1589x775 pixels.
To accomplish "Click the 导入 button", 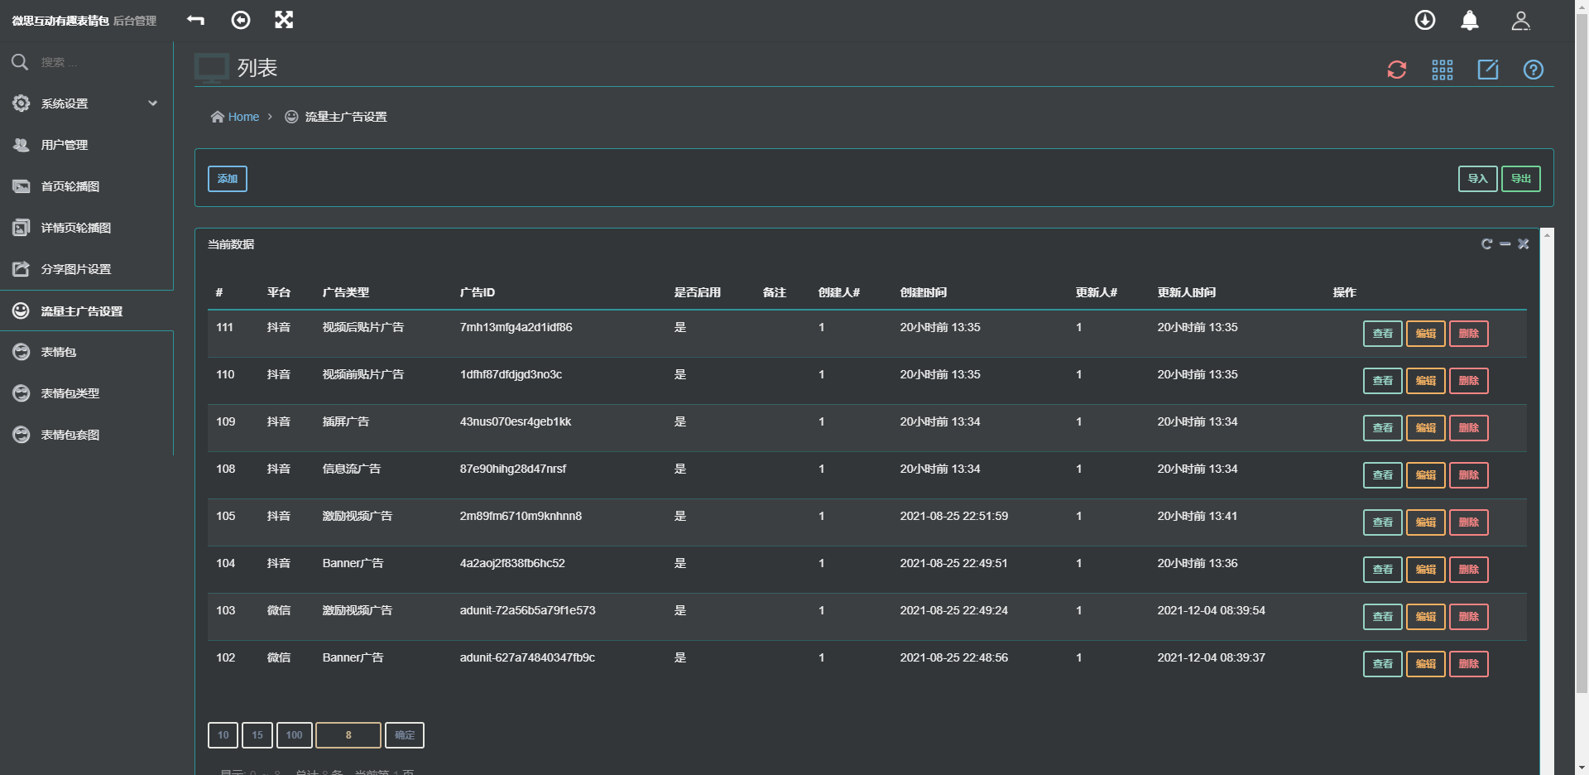I will click(x=1478, y=179).
